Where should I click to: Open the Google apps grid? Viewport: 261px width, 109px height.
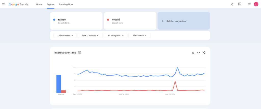tap(249, 4)
